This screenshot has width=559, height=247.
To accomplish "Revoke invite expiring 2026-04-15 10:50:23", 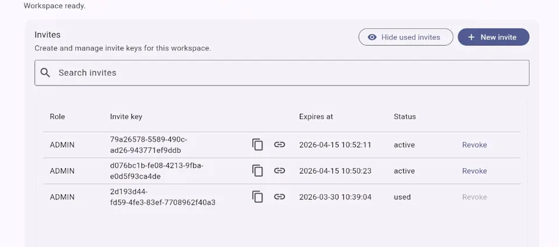I will (475, 171).
